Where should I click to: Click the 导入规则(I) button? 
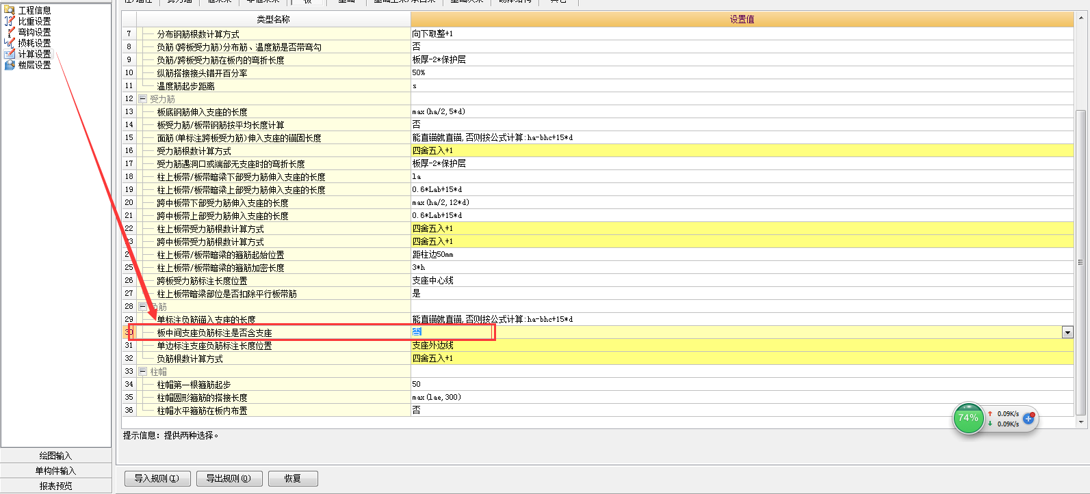tap(157, 478)
